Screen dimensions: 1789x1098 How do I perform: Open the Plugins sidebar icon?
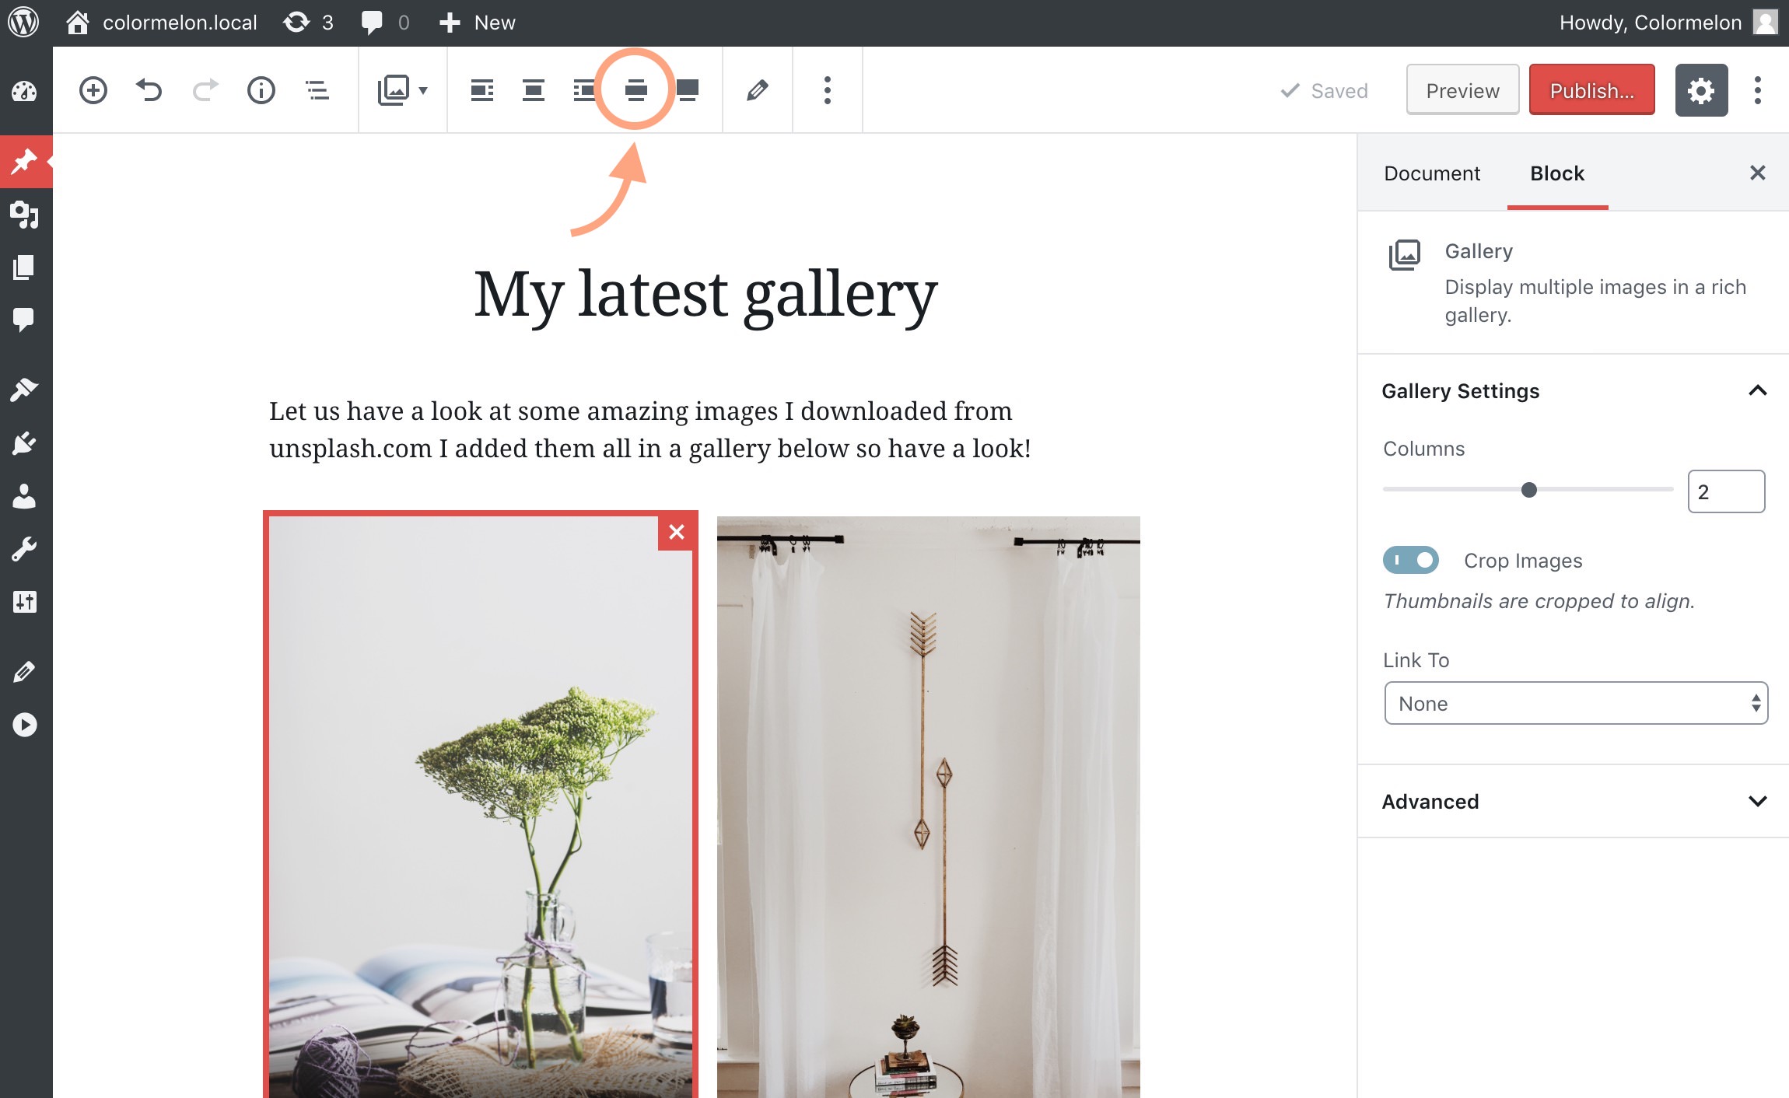pyautogui.click(x=24, y=442)
